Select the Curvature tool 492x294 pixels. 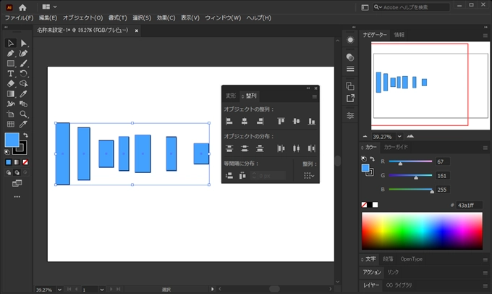coord(23,54)
